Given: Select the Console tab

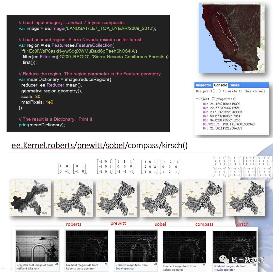Looking at the screenshot, I should [220, 85].
